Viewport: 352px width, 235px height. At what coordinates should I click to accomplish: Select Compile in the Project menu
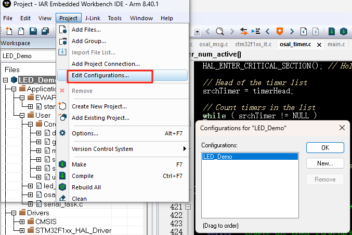click(123, 176)
